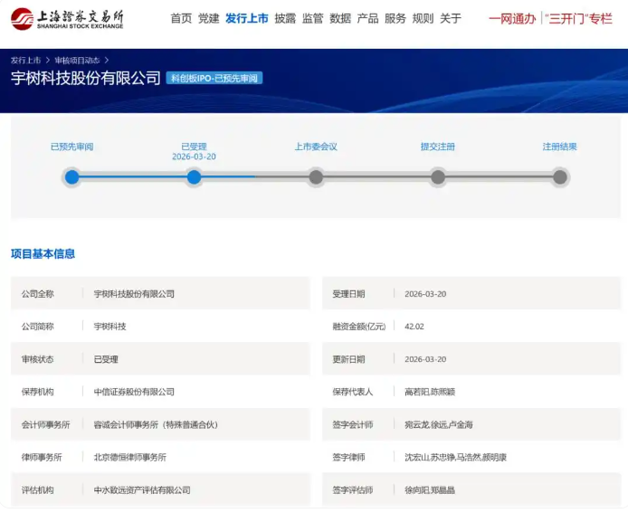
Task: Open the 服务 menu
Action: pos(395,18)
